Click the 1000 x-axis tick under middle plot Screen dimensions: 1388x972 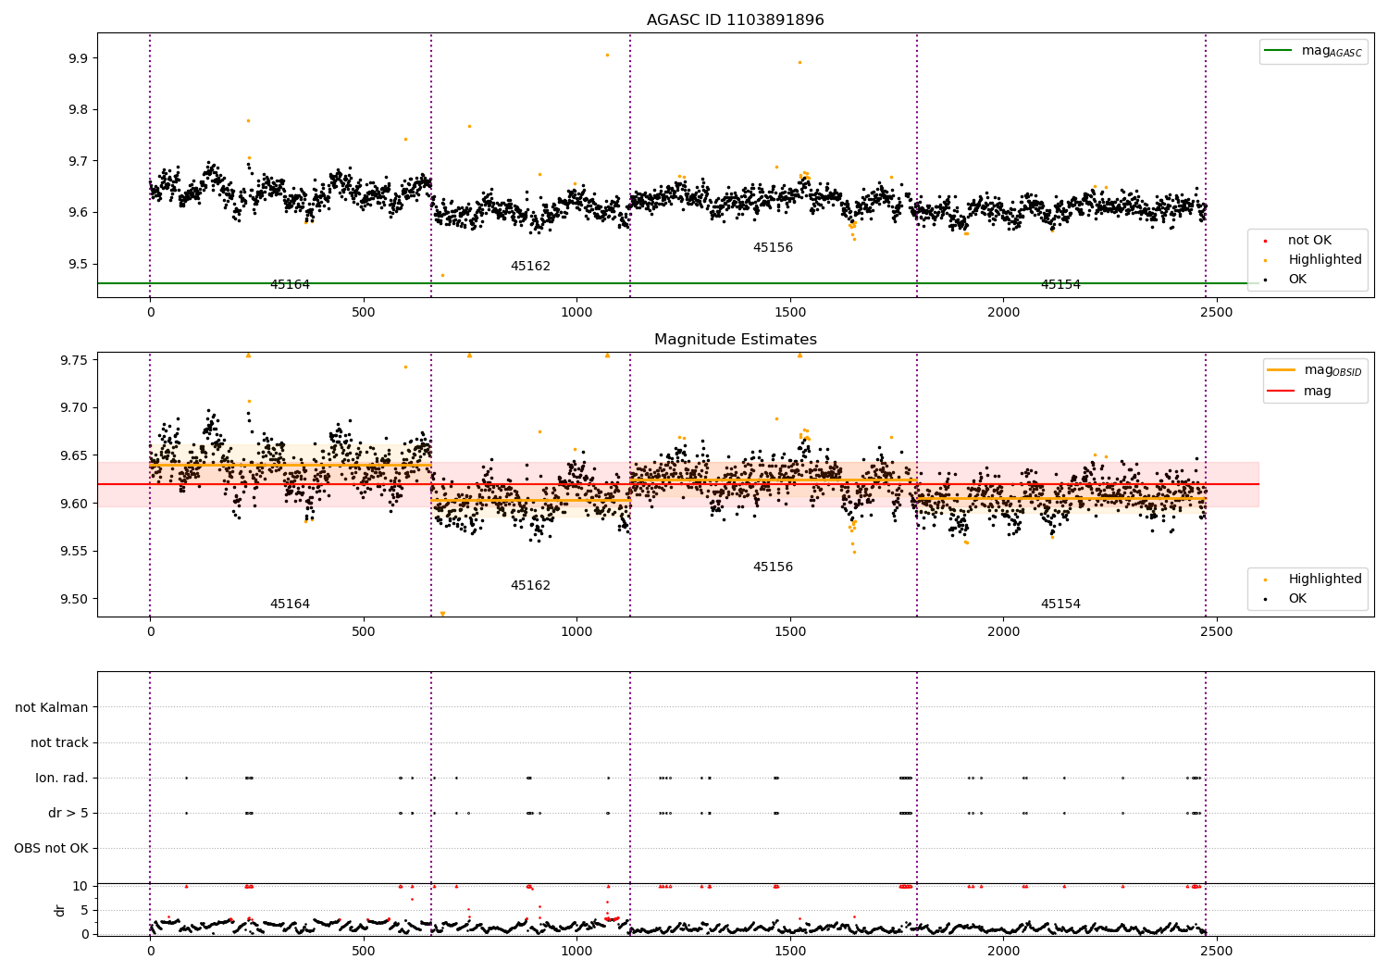[x=576, y=632]
